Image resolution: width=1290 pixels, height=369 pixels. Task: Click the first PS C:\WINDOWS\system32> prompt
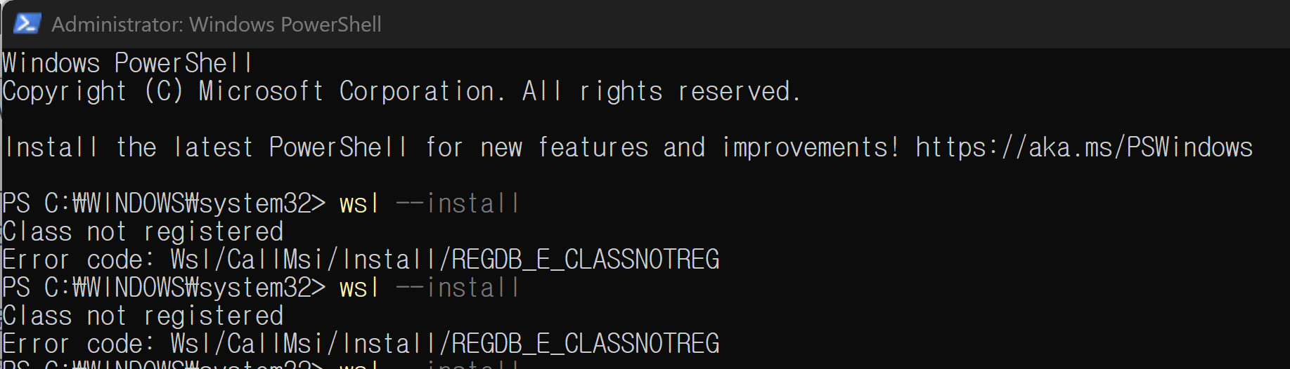(x=164, y=203)
